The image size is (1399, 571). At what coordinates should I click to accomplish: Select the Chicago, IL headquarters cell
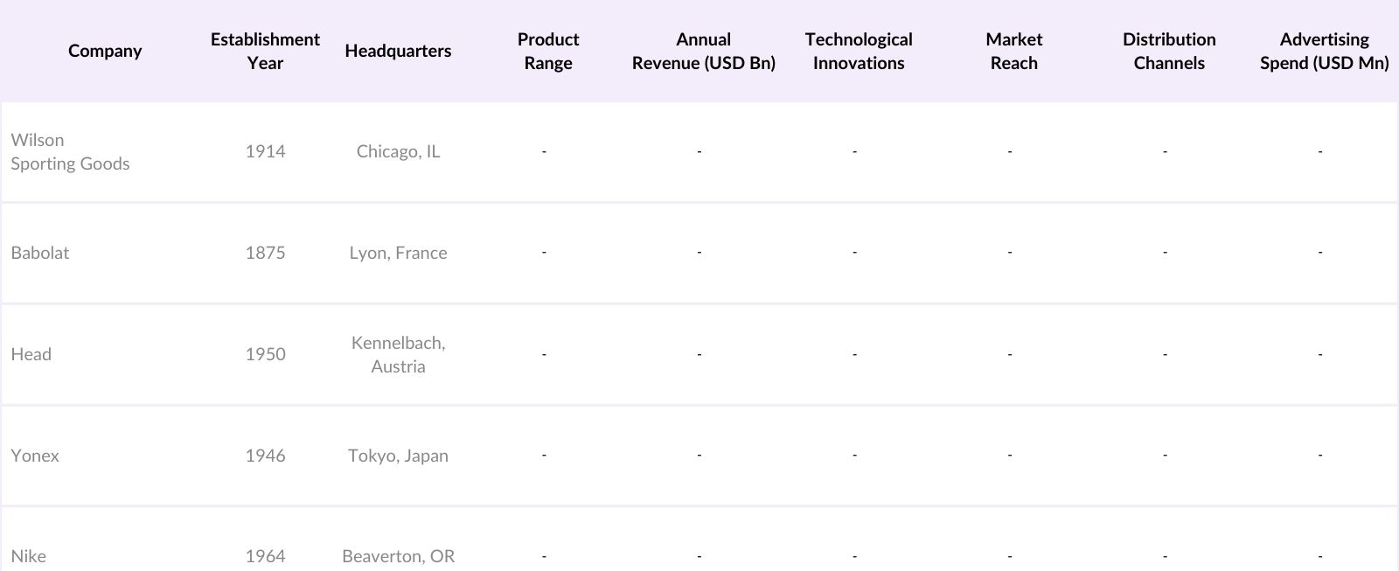(398, 152)
